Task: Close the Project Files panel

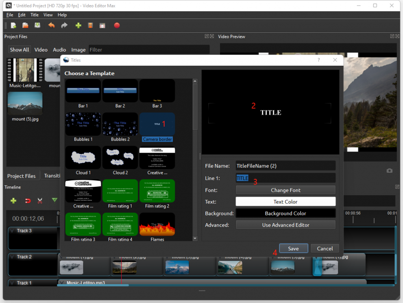Action: tap(212, 36)
